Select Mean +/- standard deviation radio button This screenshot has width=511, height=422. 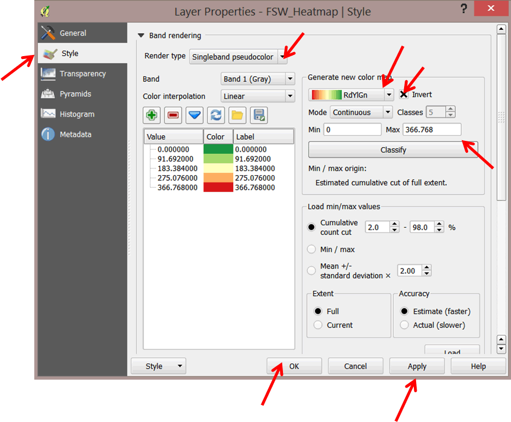coord(311,271)
